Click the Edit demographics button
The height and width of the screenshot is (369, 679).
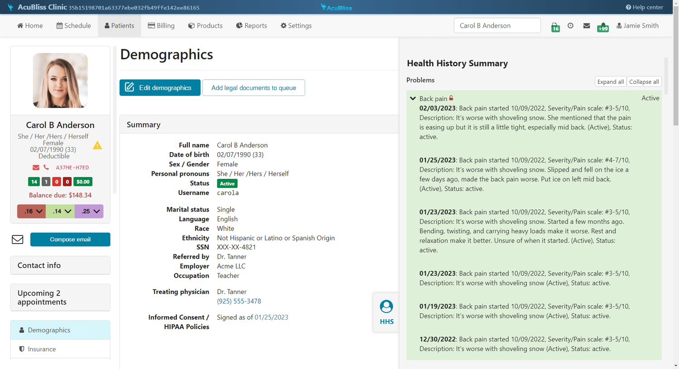[x=160, y=87]
